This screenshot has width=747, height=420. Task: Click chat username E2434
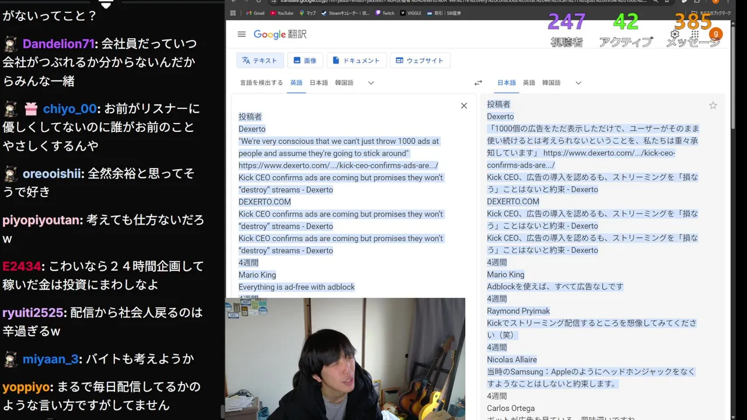tap(21, 266)
